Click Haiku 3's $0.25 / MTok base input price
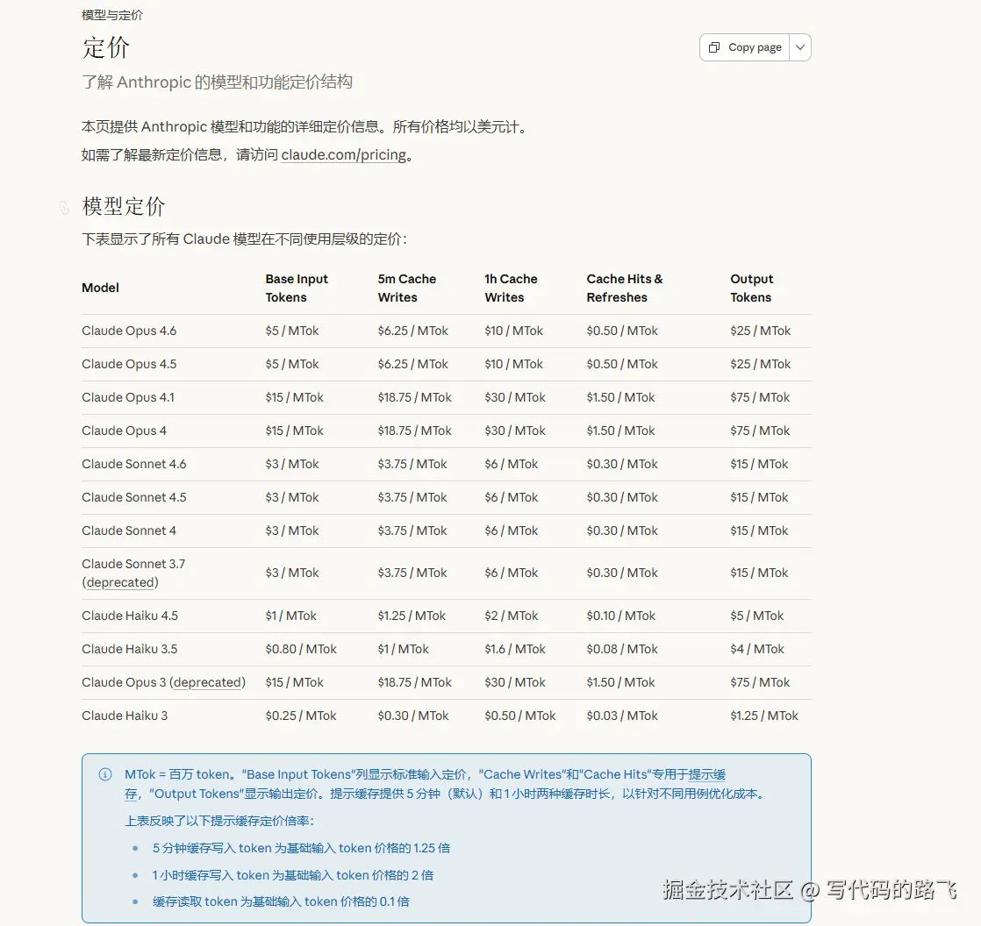This screenshot has width=981, height=926. coord(301,716)
